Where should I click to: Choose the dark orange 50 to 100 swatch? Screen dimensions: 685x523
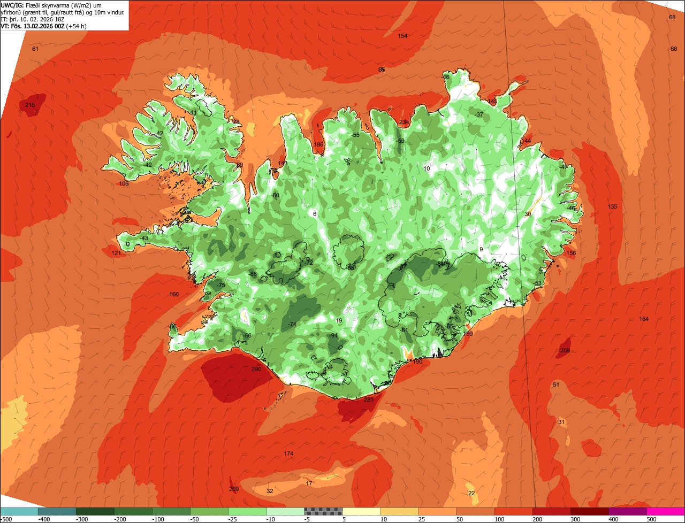(476, 511)
